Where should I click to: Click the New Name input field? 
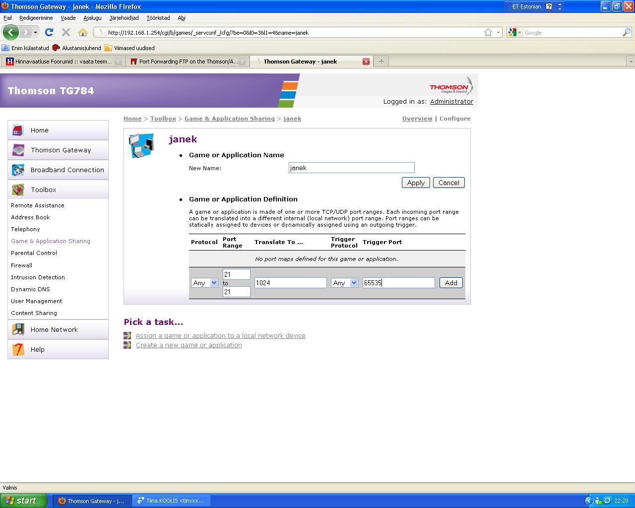pos(351,168)
